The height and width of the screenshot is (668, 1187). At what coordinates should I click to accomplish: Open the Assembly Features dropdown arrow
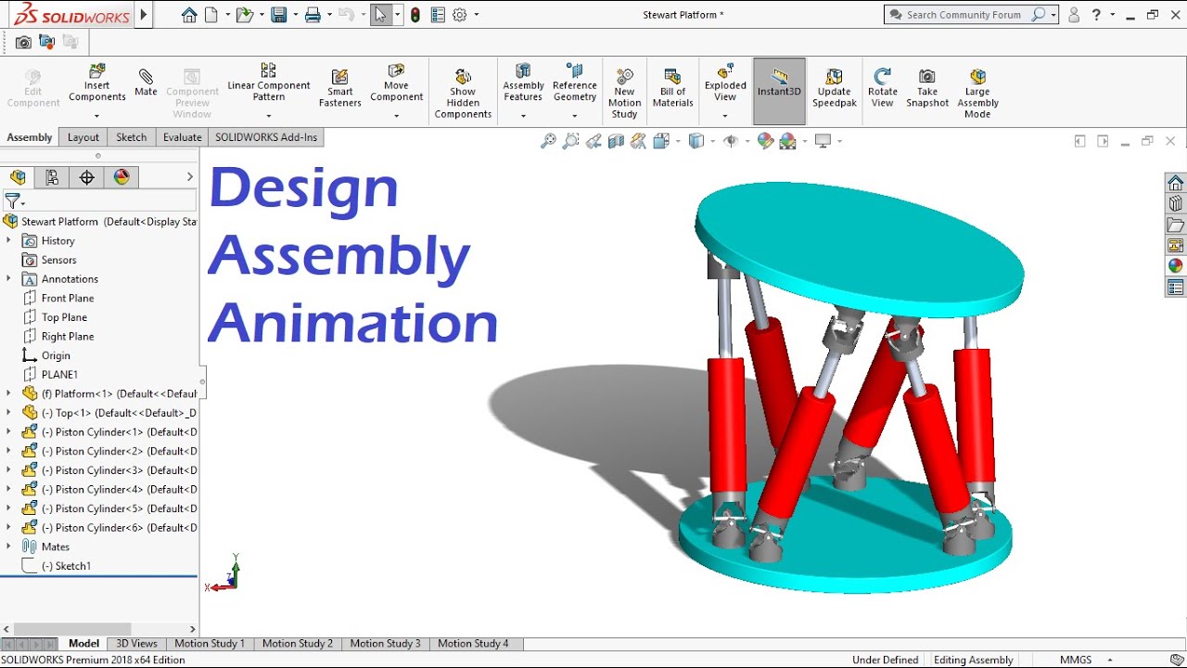[x=523, y=117]
